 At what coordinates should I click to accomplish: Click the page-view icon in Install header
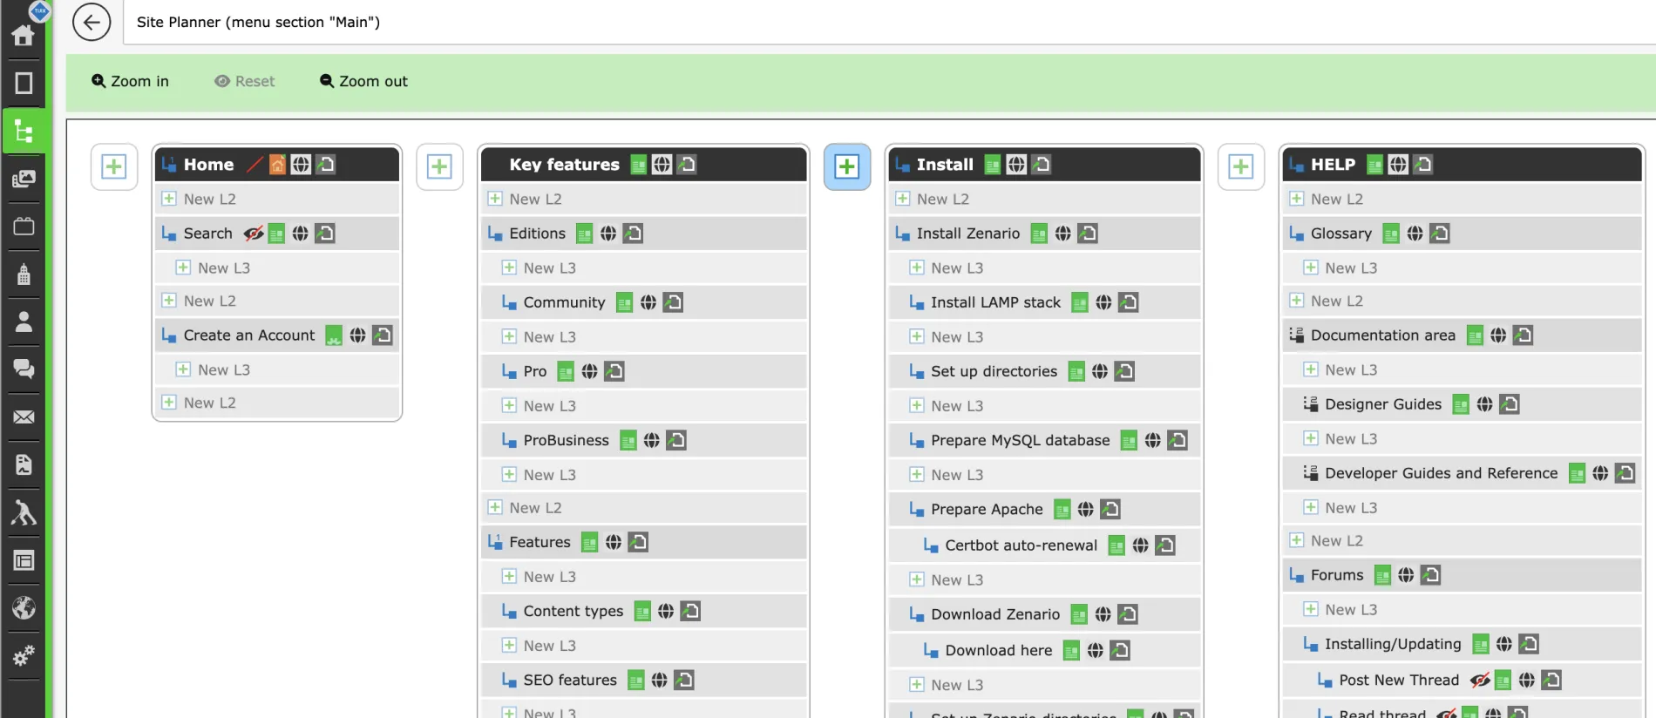1042,165
